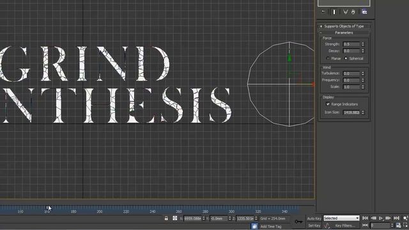Click frame 200 on the track bar

click(100, 211)
